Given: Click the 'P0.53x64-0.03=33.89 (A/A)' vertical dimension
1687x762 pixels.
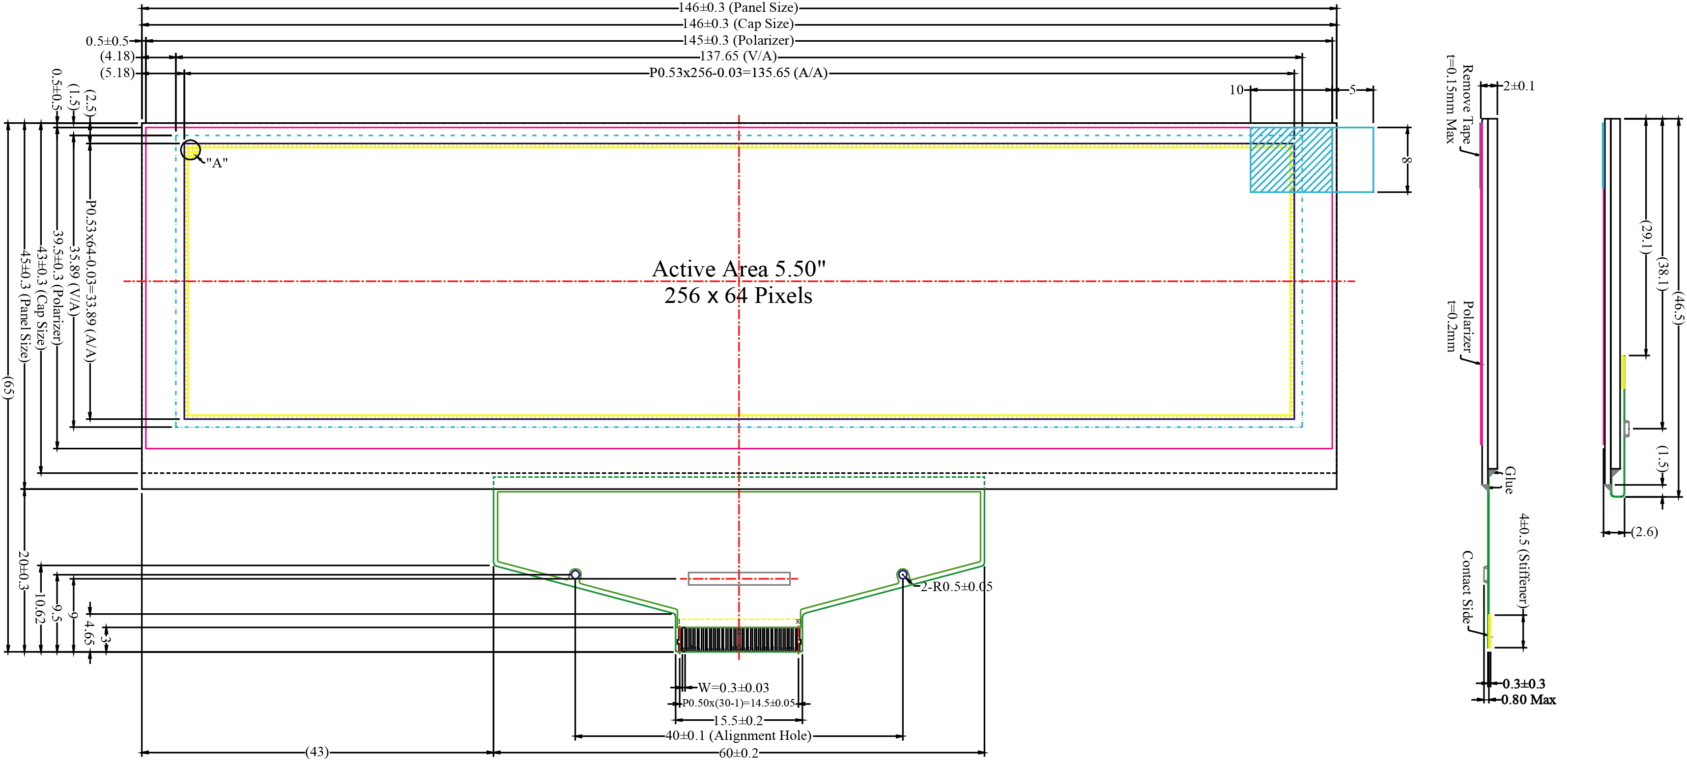Looking at the screenshot, I should point(90,281).
